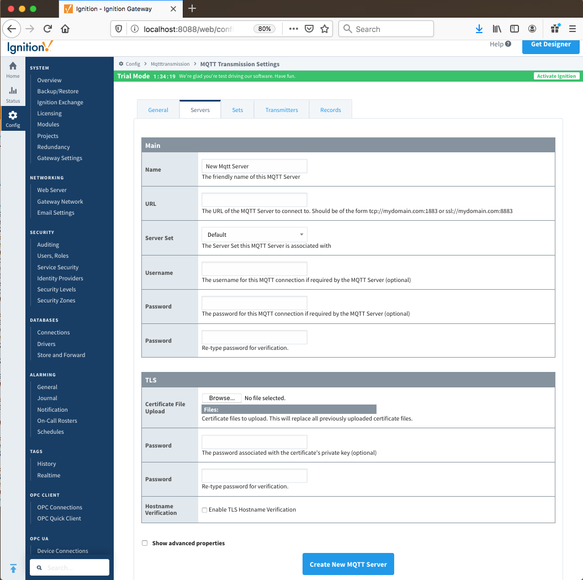The image size is (583, 580).
Task: Click the browser forward arrow
Action: point(30,29)
